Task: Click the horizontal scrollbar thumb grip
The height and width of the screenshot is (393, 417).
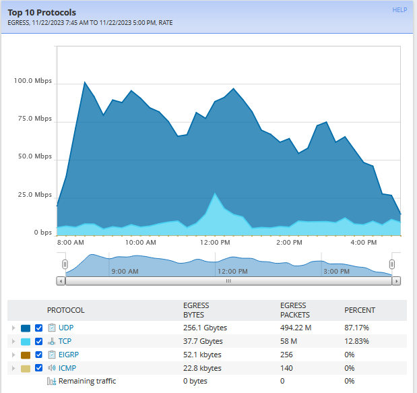Action: click(228, 281)
